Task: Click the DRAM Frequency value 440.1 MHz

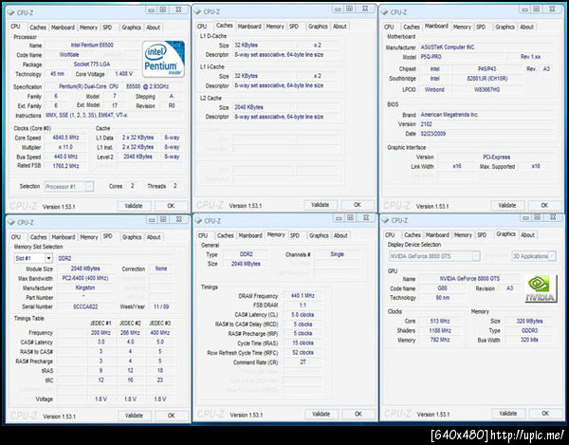Action: pos(303,295)
